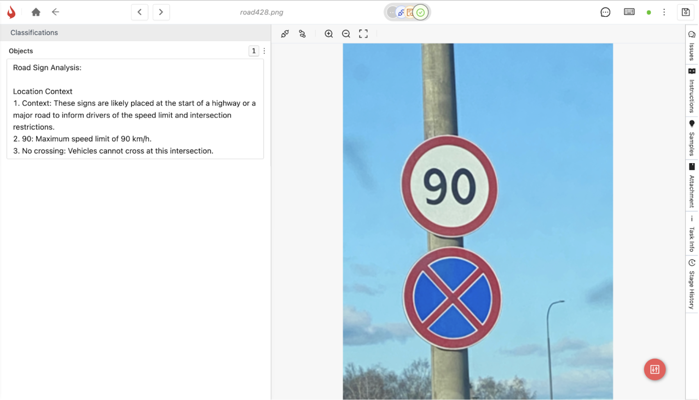This screenshot has height=400, width=699.
Task: Select the Classifications panel header
Action: click(135, 33)
